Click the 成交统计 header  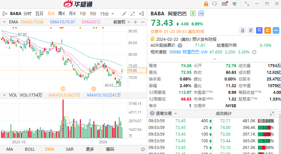click(223, 114)
